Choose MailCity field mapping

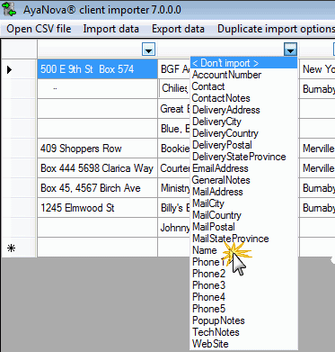pyautogui.click(x=243, y=203)
